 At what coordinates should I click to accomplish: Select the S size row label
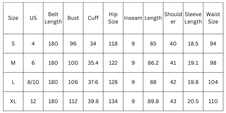tap(13, 44)
